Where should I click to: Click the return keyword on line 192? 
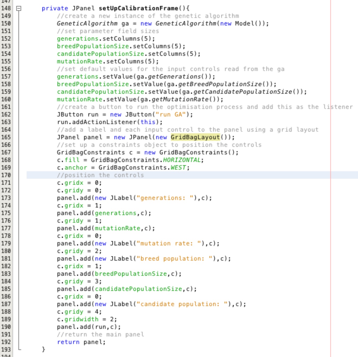[x=68, y=342]
